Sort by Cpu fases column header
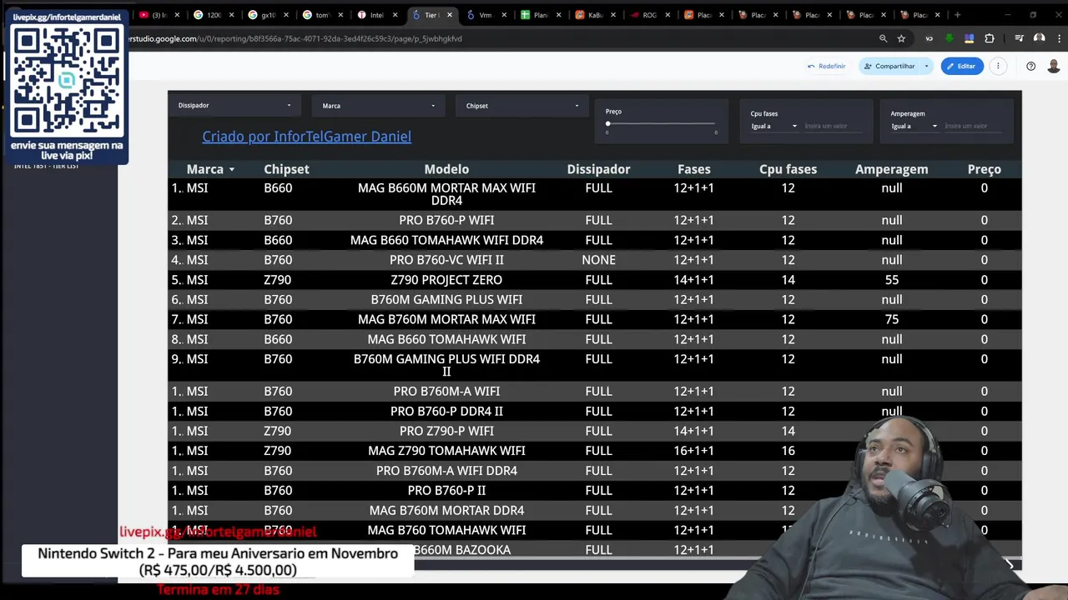 click(788, 169)
